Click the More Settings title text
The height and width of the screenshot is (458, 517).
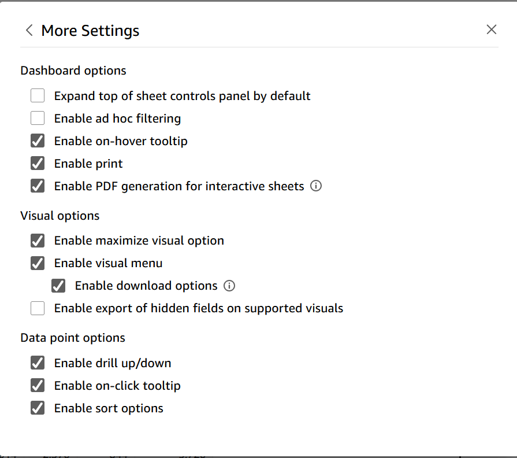click(90, 31)
